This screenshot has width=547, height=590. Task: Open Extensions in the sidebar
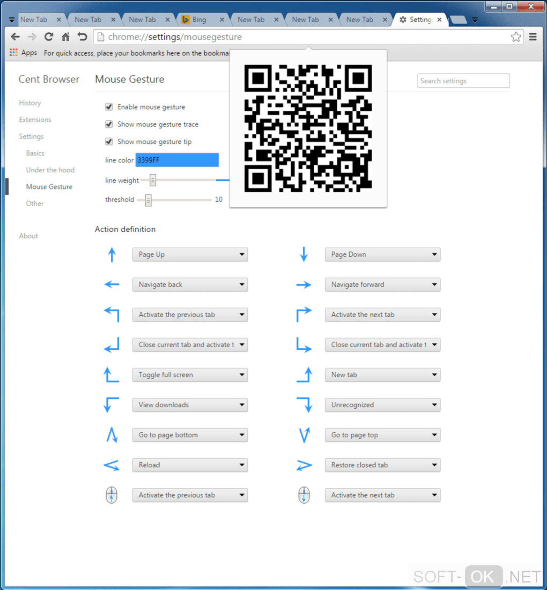35,120
